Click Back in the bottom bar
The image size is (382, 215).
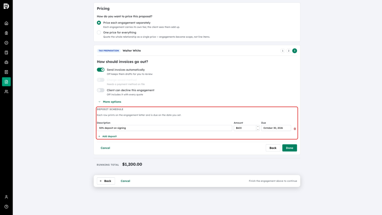(106, 181)
